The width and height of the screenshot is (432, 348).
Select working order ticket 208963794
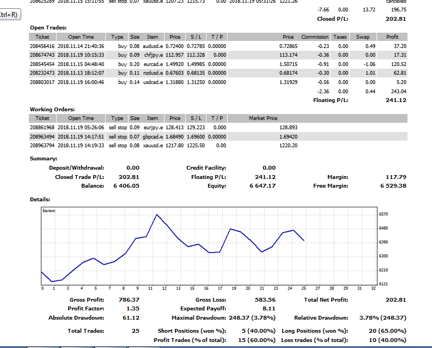point(42,145)
